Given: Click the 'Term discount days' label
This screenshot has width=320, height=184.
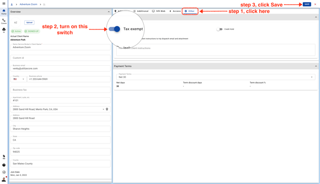Looking at the screenshot, I should coord(192,83).
